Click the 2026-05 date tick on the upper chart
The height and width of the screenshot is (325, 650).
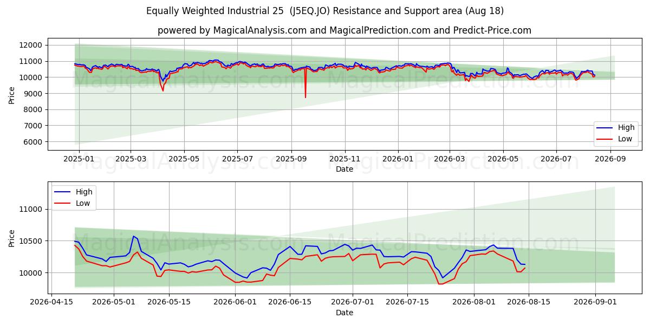click(503, 159)
